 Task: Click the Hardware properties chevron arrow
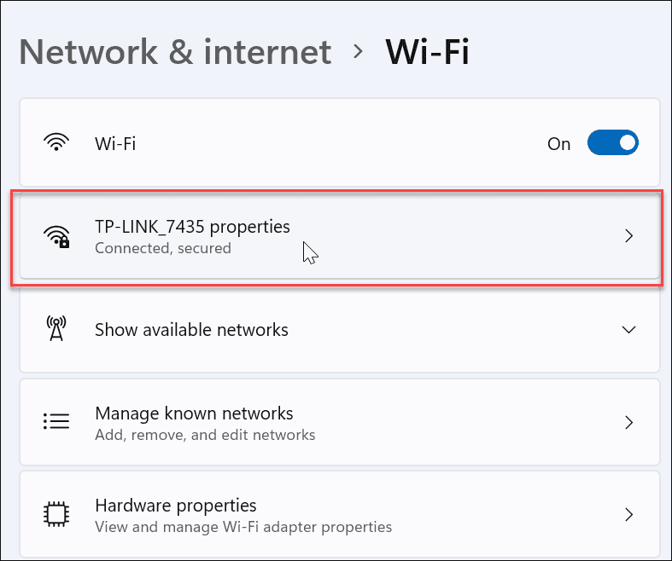tap(628, 514)
